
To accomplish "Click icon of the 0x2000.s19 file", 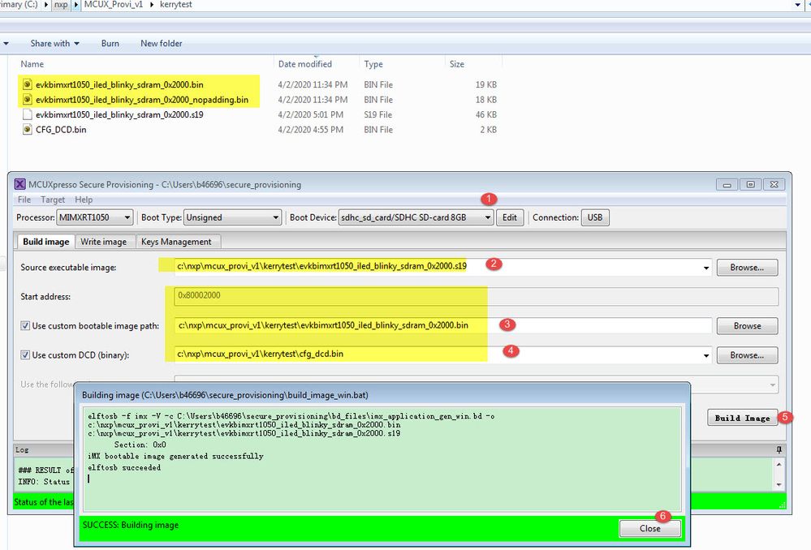I will (28, 114).
